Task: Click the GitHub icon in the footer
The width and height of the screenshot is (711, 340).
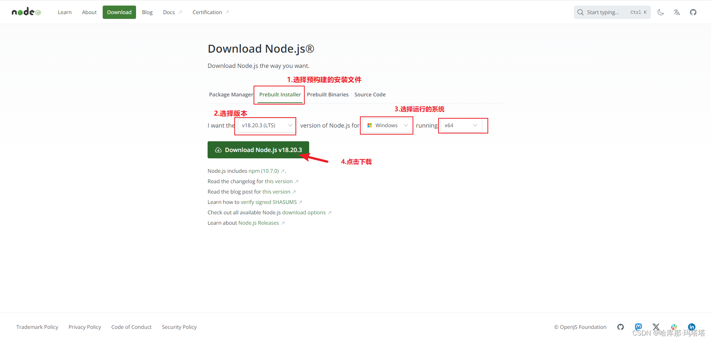Action: tap(621, 327)
